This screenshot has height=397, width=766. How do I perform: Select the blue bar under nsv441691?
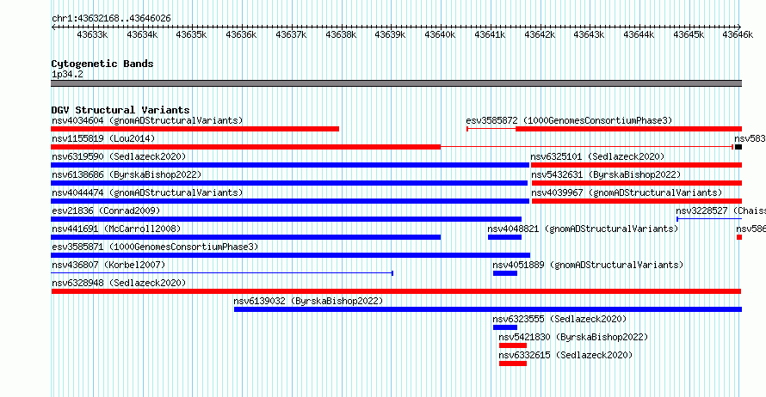(246, 237)
